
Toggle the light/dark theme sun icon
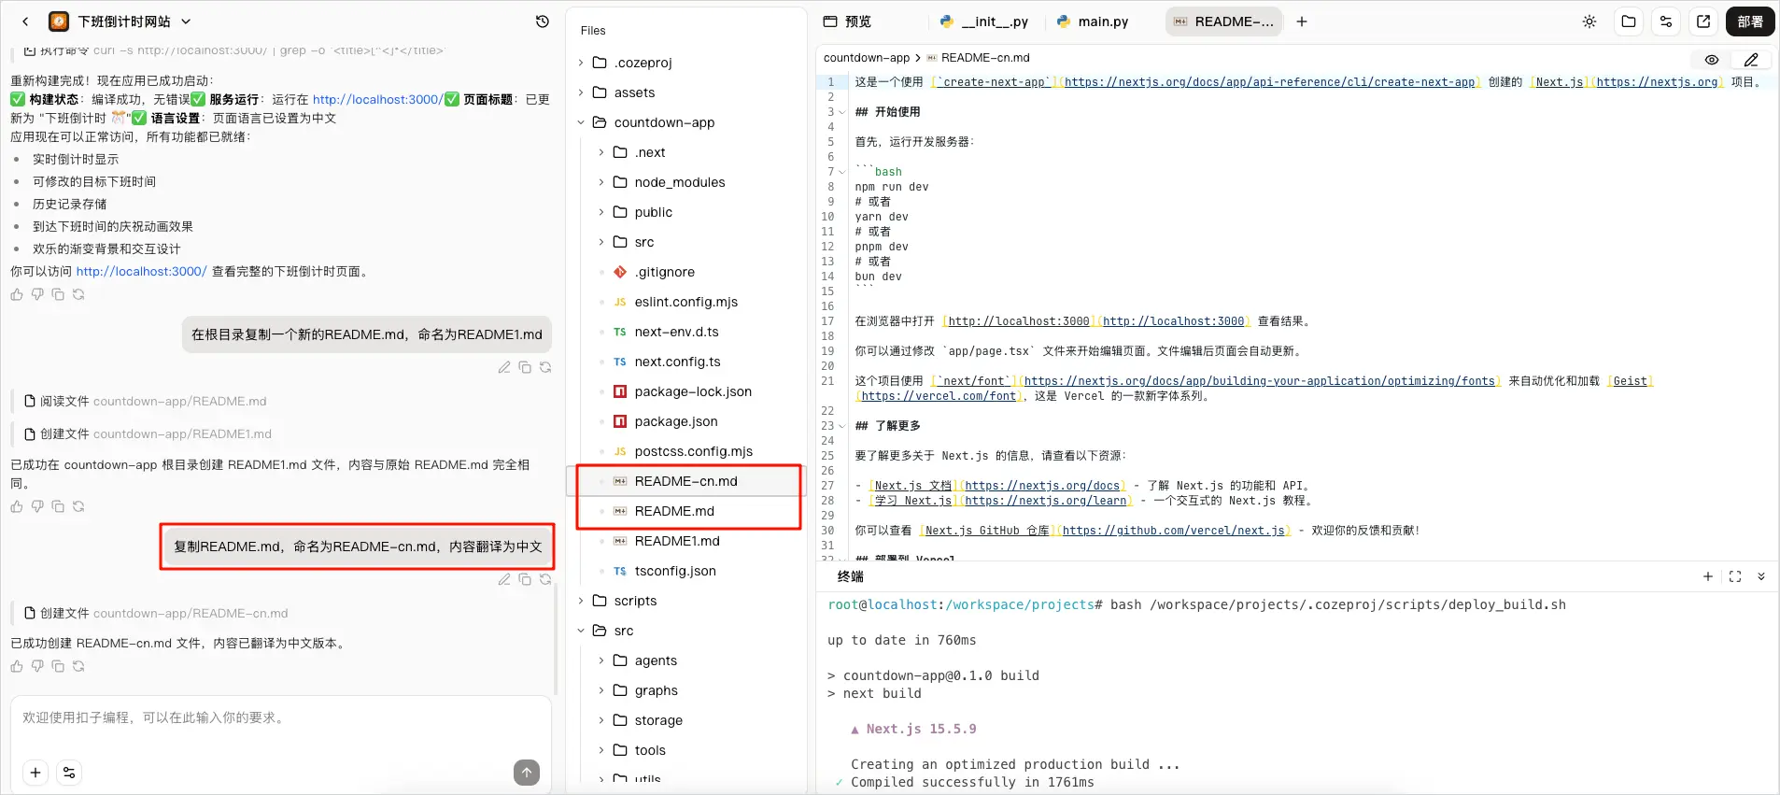[x=1589, y=21]
